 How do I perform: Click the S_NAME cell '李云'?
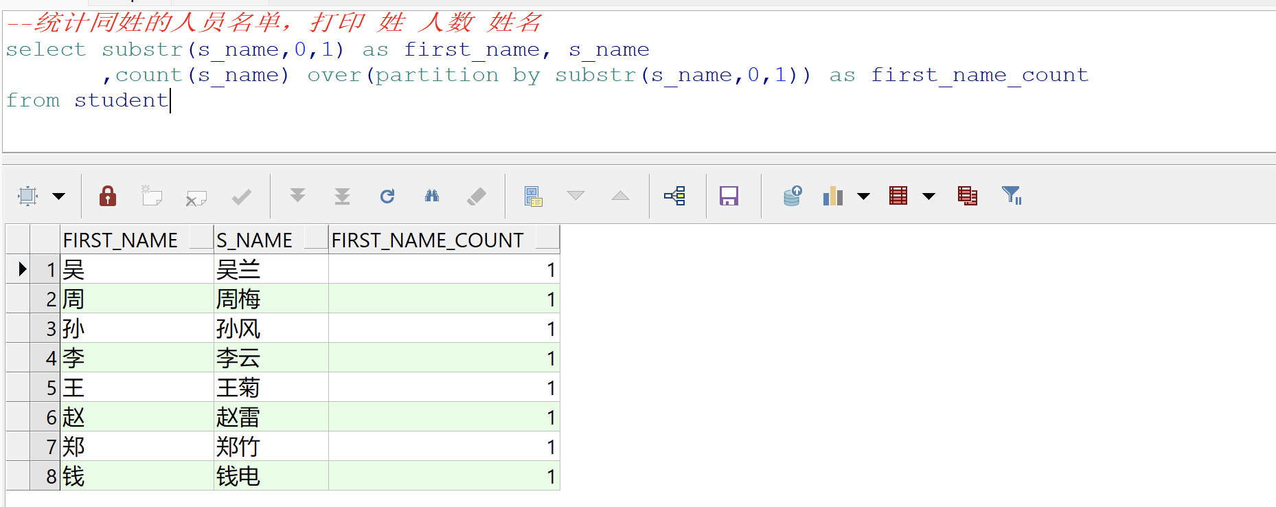271,358
